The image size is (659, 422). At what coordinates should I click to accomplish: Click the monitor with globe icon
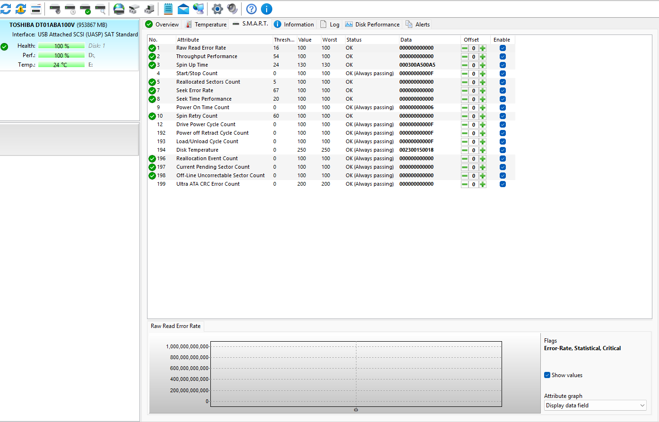[199, 9]
